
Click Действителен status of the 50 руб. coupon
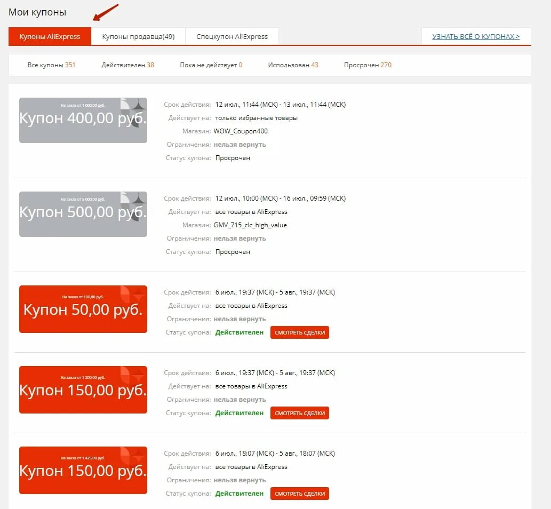(239, 332)
